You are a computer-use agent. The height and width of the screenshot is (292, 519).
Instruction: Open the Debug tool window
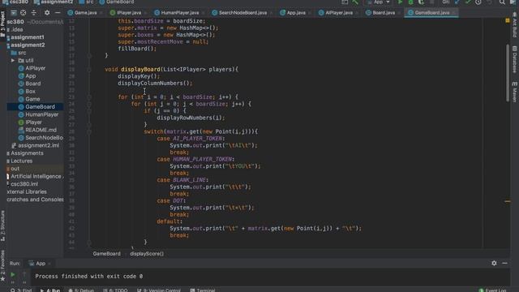81,290
